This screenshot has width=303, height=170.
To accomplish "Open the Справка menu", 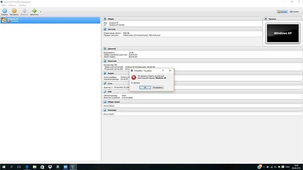I will coord(22,5).
